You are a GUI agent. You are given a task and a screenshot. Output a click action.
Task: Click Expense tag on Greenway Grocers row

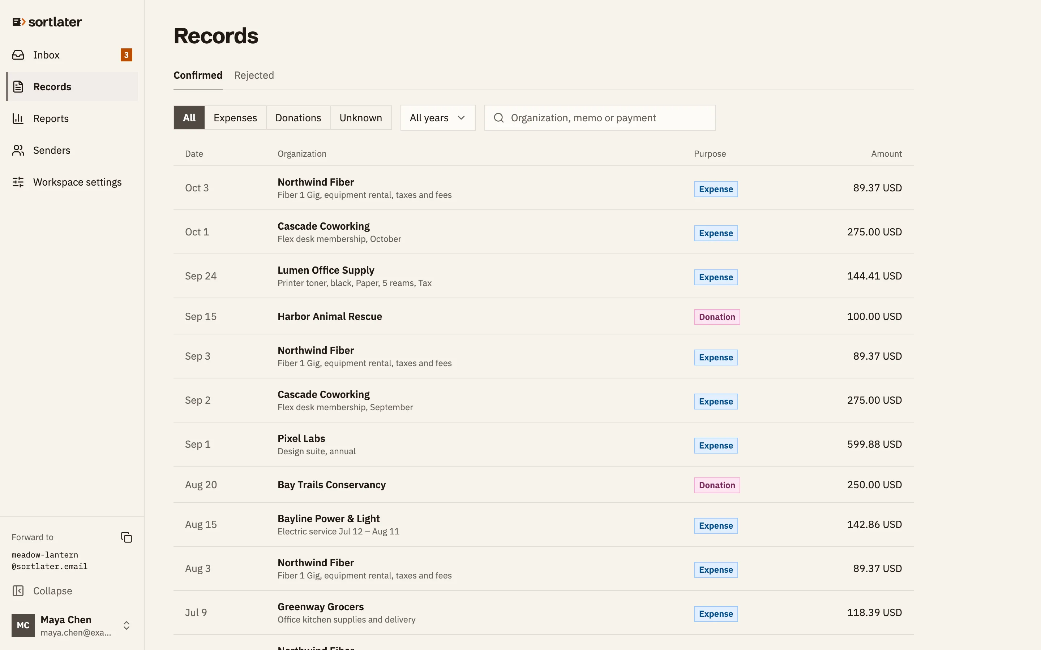coord(716,614)
